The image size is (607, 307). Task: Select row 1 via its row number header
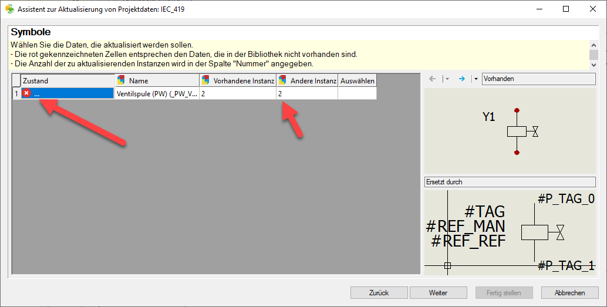coord(16,93)
